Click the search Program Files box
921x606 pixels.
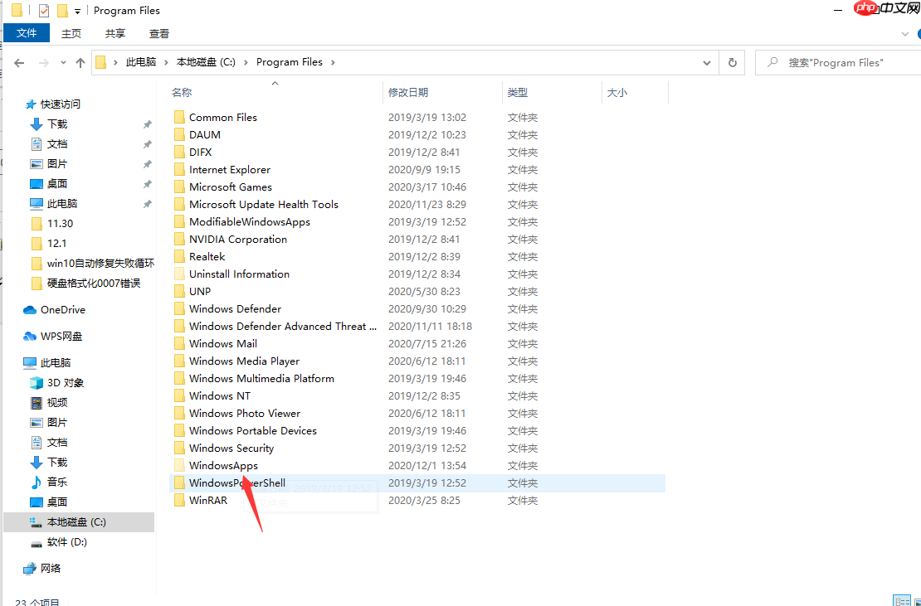click(x=838, y=62)
